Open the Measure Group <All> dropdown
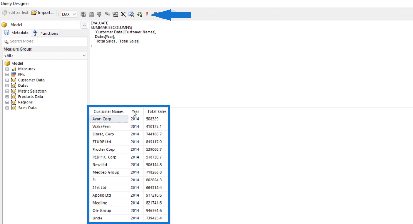Screen dimensions: 413x224 click(x=45, y=56)
